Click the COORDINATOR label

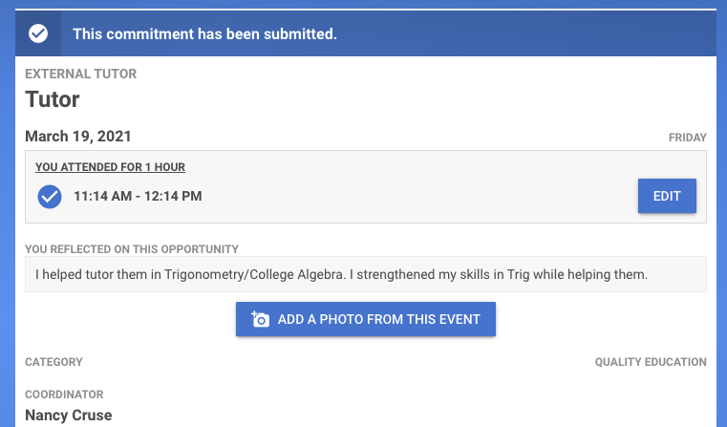click(x=64, y=395)
